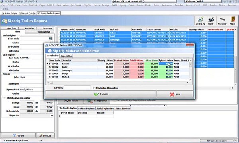
Task: Click the Yazdır printer icon
Action: tap(211, 21)
